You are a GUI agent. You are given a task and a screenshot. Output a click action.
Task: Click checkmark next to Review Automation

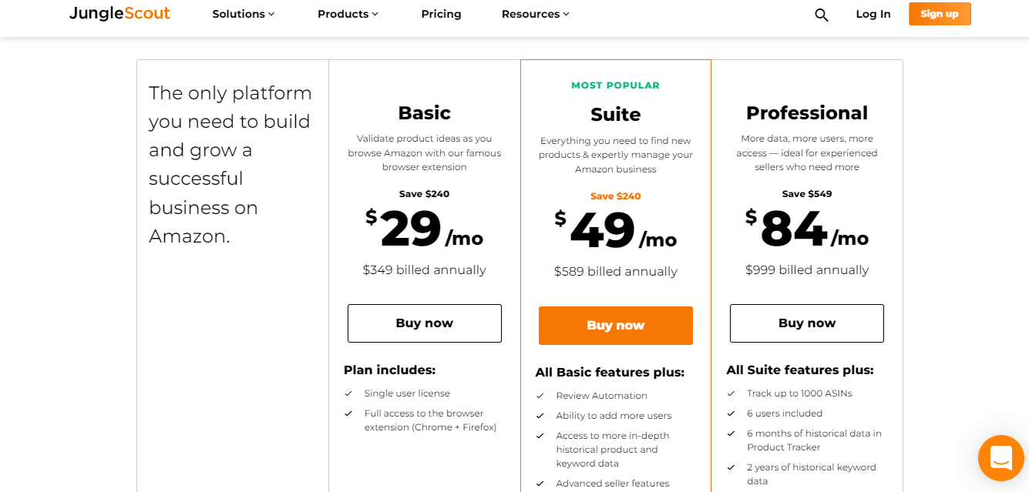540,396
